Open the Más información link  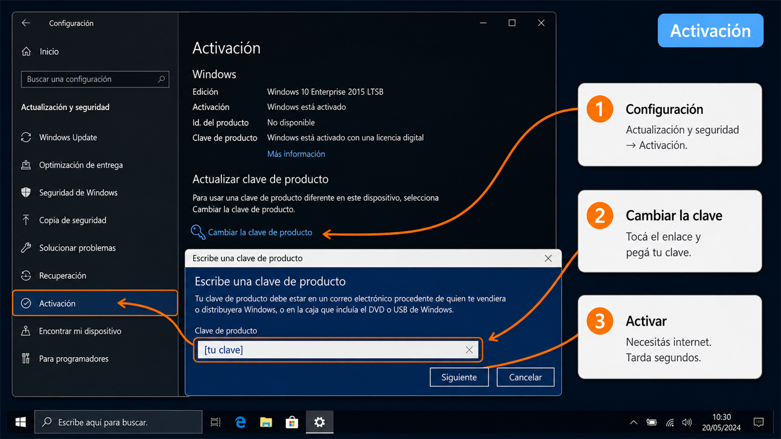pos(296,154)
